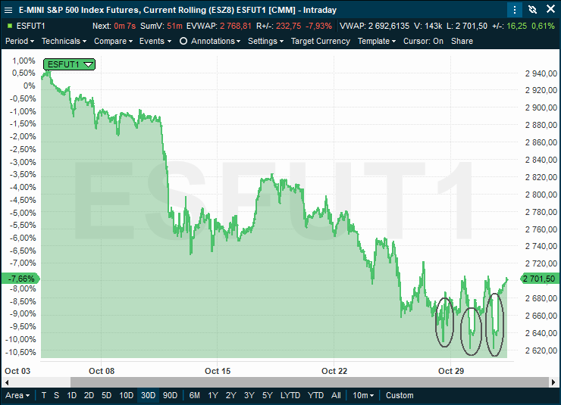The image size is (561, 405).
Task: Click Target Currency
Action: pos(320,41)
